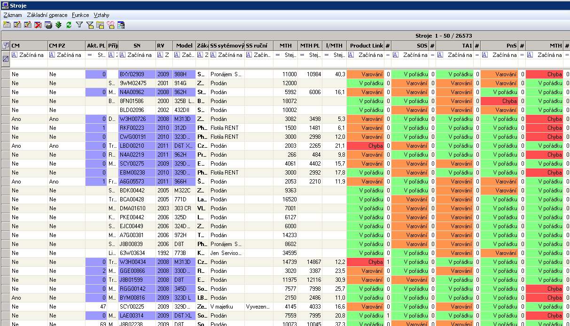
Task: Click the window with folder toolbar icon
Action: [100, 25]
